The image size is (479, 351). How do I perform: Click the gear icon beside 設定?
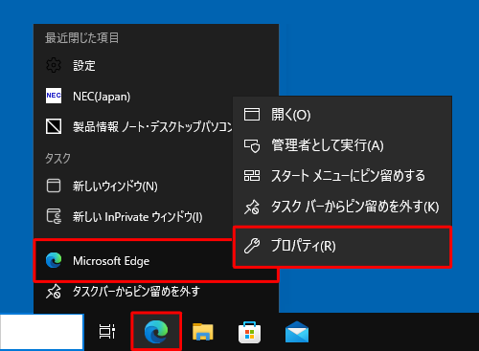point(54,65)
